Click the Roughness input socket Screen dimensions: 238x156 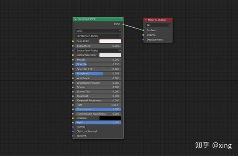click(73, 74)
